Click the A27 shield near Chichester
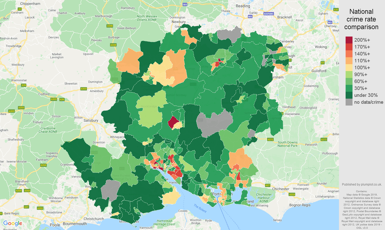This screenshot has height=230, width=385. click(x=268, y=185)
